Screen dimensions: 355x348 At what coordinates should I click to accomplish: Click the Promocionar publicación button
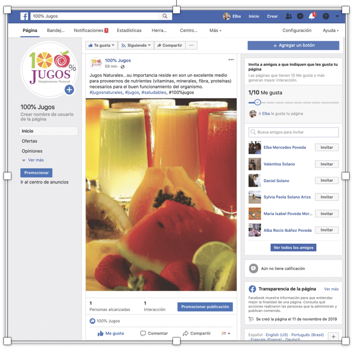[205, 307]
